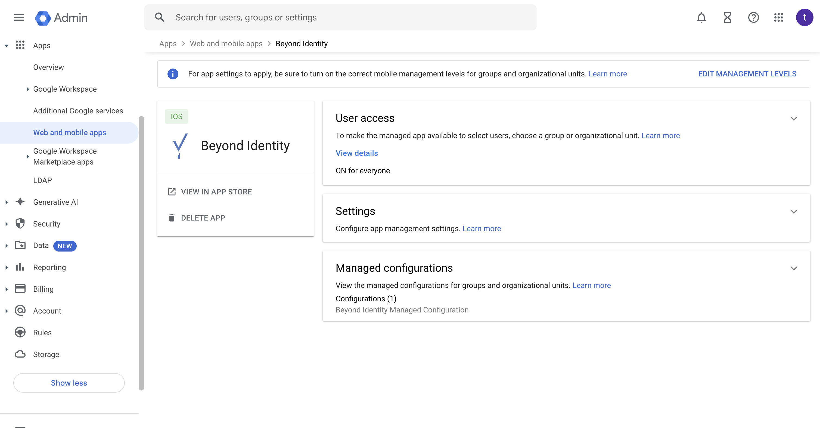The image size is (820, 428).
Task: Open the hourglass tasks icon
Action: [x=727, y=17]
